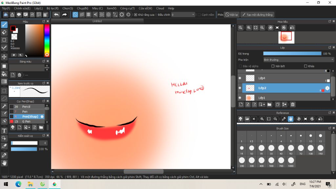
Task: Click the Undo arrow in the toolbar
Action: [56, 15]
